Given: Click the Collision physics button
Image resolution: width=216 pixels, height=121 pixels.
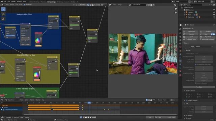Looking at the screenshot, I should click(190, 34).
